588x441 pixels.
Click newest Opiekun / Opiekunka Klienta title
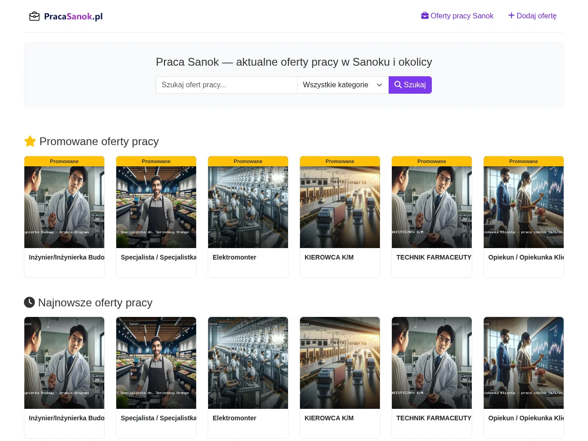pos(526,418)
